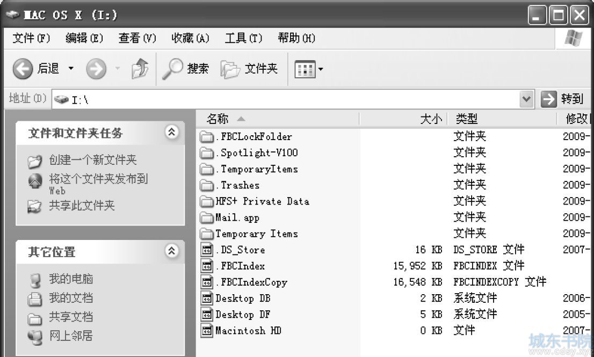Click the Views grid icon
Screen dimensions: 594x357
[305, 69]
